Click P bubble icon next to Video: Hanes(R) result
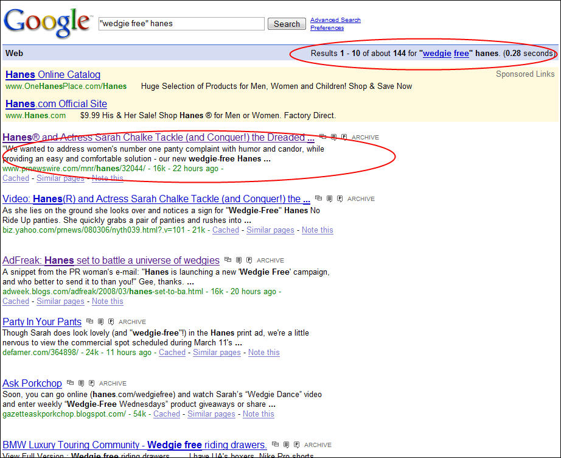This screenshot has height=458, width=561. click(340, 199)
